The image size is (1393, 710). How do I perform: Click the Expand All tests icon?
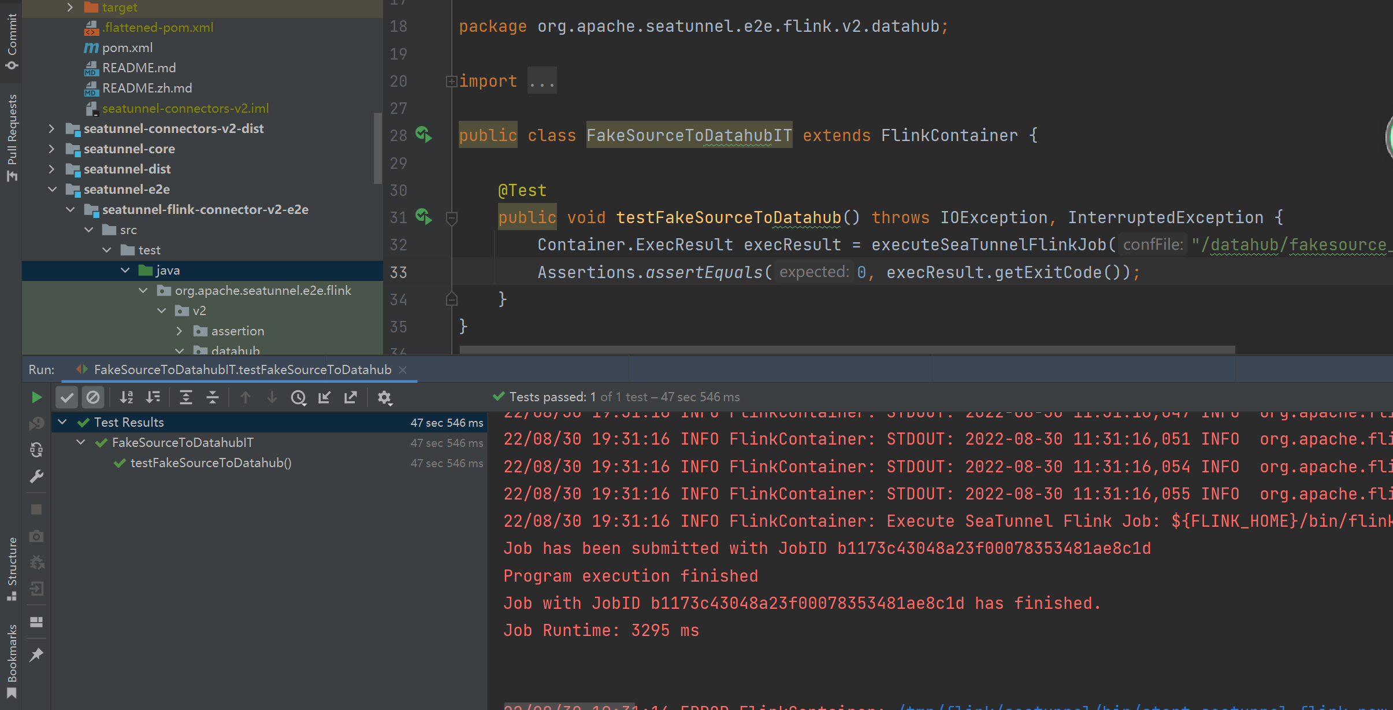click(x=185, y=397)
